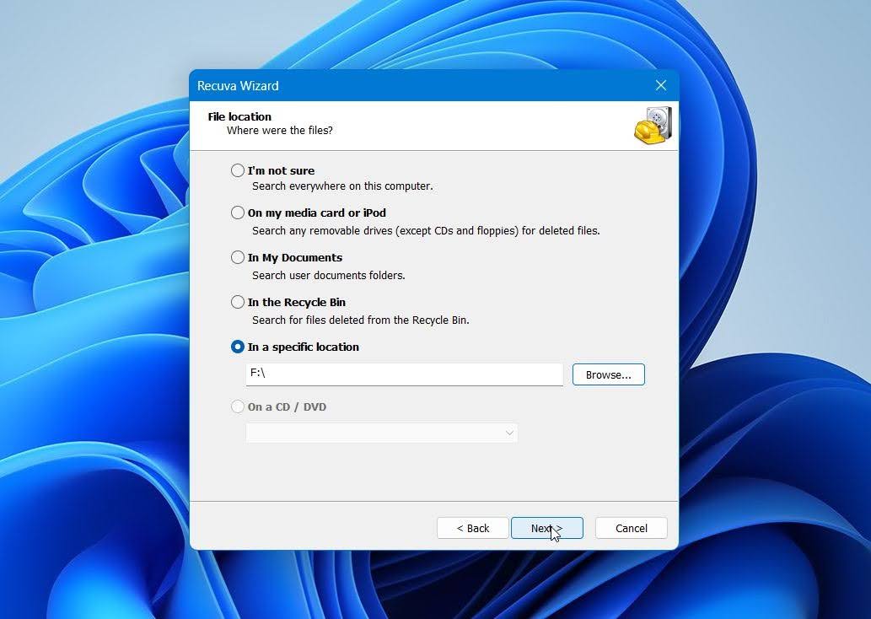871x619 pixels.
Task: Click the Recuva hard-hat drive icon
Action: point(653,126)
